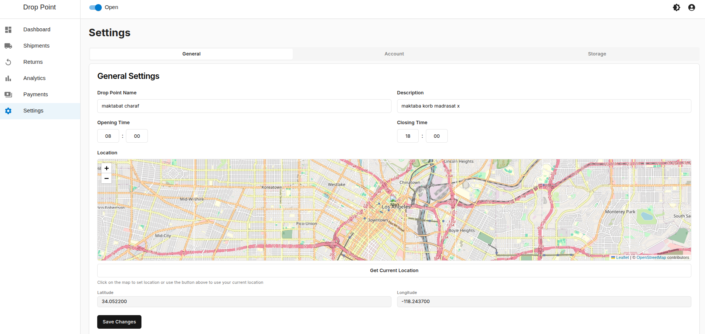The height and width of the screenshot is (334, 705).
Task: Zoom in on the map
Action: [107, 168]
